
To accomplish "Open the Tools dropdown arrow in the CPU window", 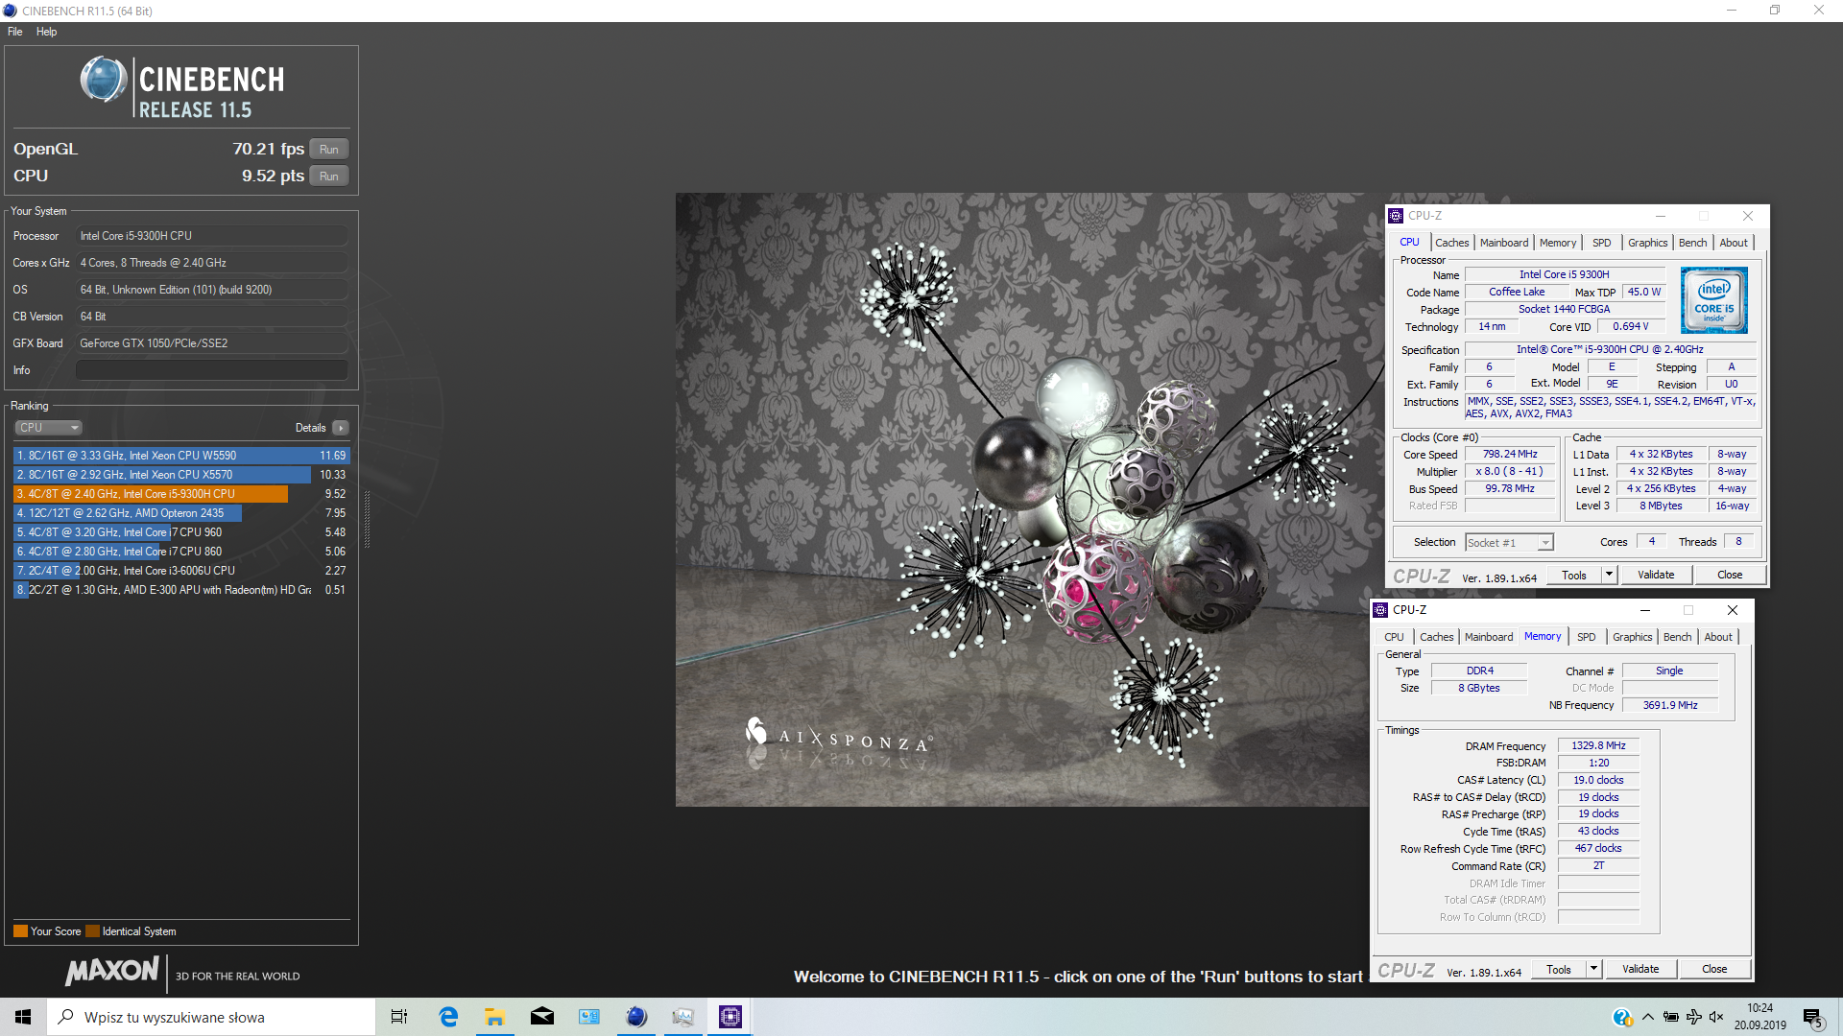I will click(1609, 575).
